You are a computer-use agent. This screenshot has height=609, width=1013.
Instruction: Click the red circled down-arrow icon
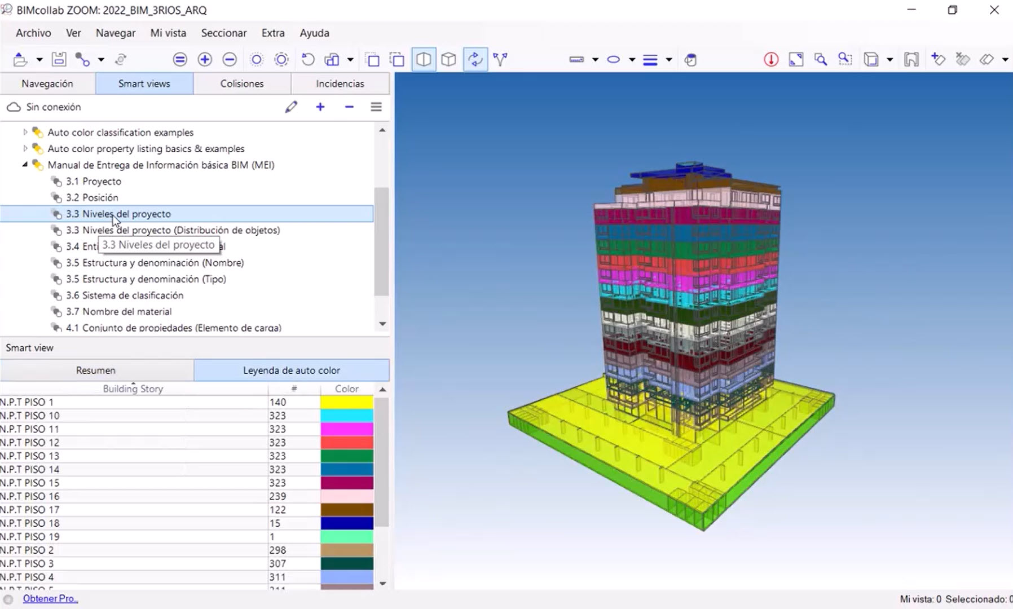[x=771, y=59]
